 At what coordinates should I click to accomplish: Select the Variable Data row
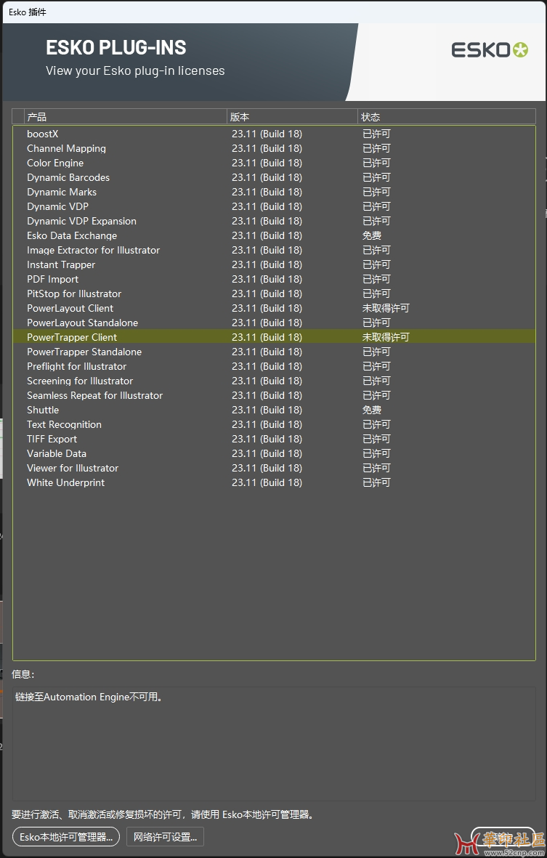(x=274, y=453)
